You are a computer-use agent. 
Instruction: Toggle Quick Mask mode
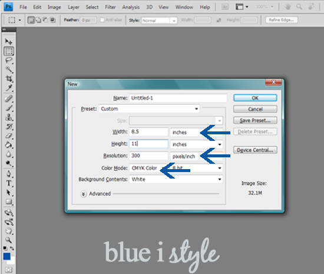[9, 270]
